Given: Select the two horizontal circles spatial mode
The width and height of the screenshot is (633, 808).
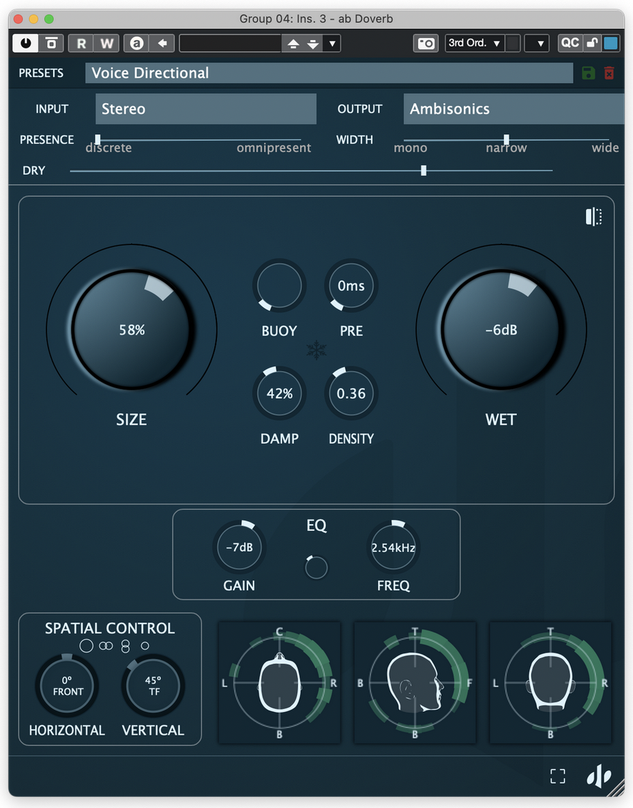Looking at the screenshot, I should pyautogui.click(x=106, y=646).
